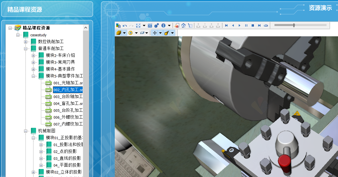The height and width of the screenshot is (177, 338).
Task: Open the 001_光轴加工 file
Action: [68, 83]
